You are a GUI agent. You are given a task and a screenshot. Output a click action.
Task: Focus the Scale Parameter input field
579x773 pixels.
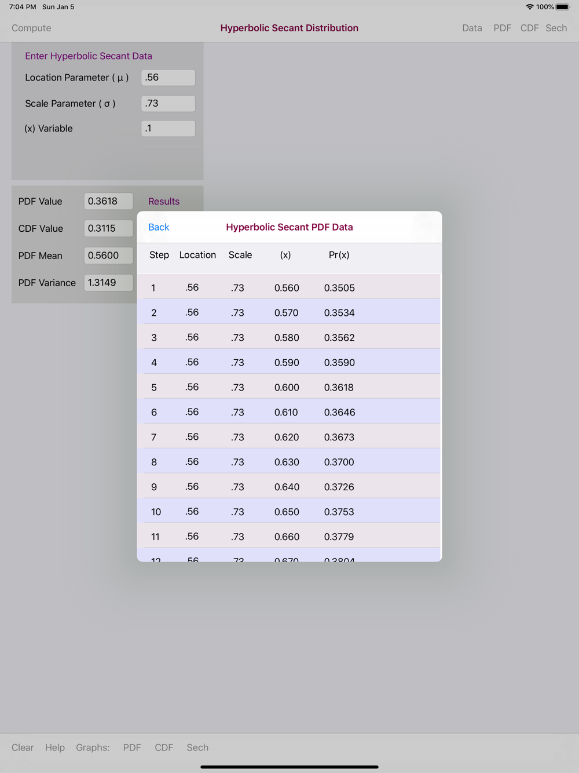168,104
